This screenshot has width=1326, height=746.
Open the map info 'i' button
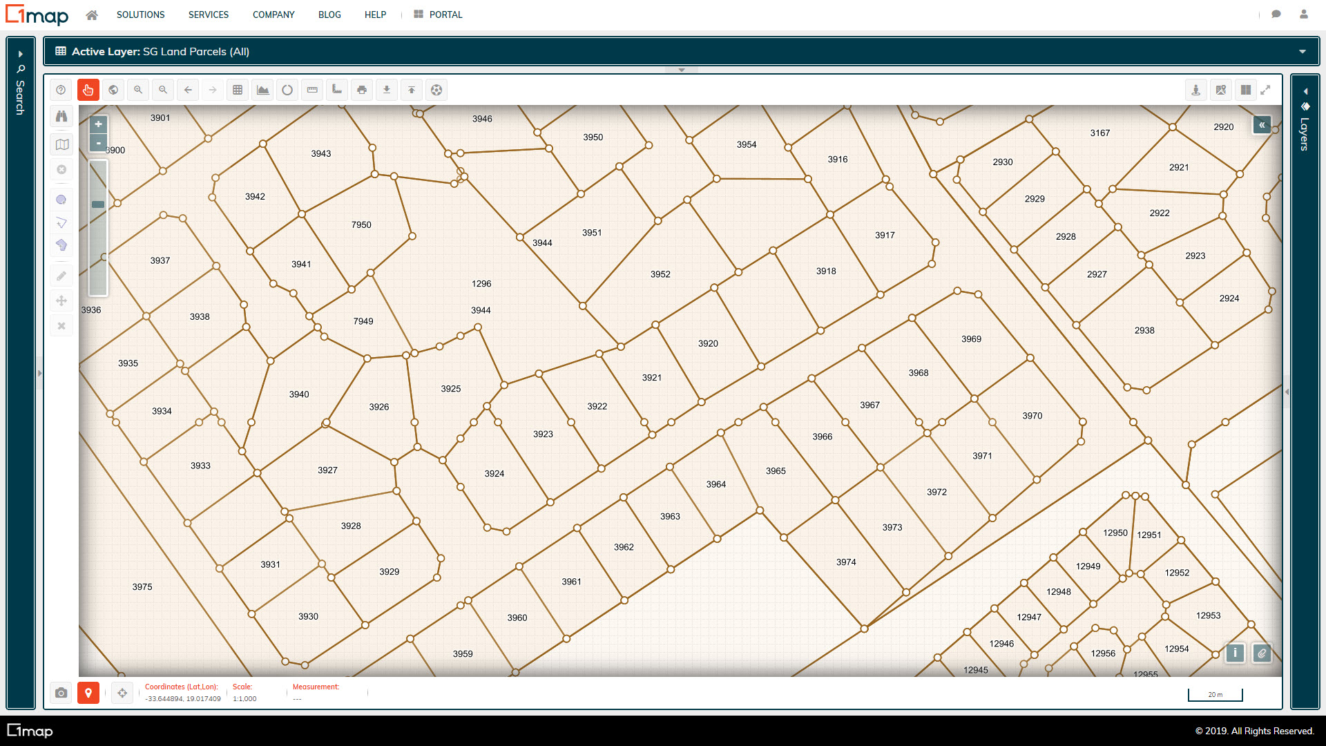(x=1235, y=653)
